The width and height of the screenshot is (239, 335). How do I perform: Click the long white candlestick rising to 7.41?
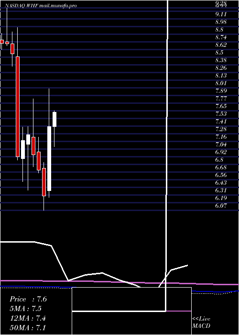[49, 158]
